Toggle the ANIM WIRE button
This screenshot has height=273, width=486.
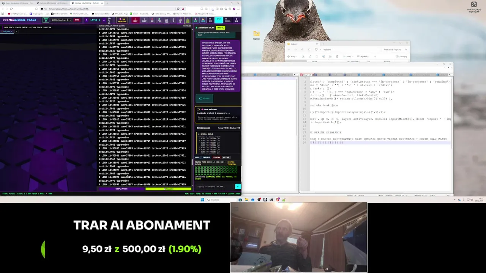188,20
